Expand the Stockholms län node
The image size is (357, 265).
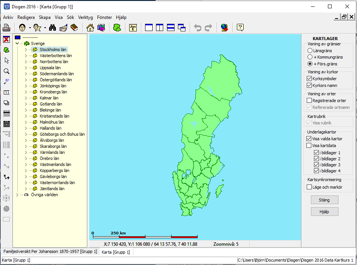coord(26,50)
